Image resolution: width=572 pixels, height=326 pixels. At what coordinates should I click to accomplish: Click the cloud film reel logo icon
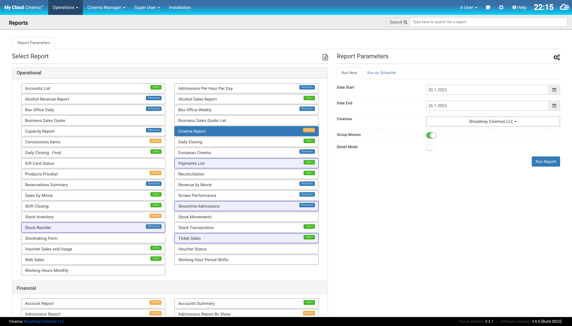564,7
